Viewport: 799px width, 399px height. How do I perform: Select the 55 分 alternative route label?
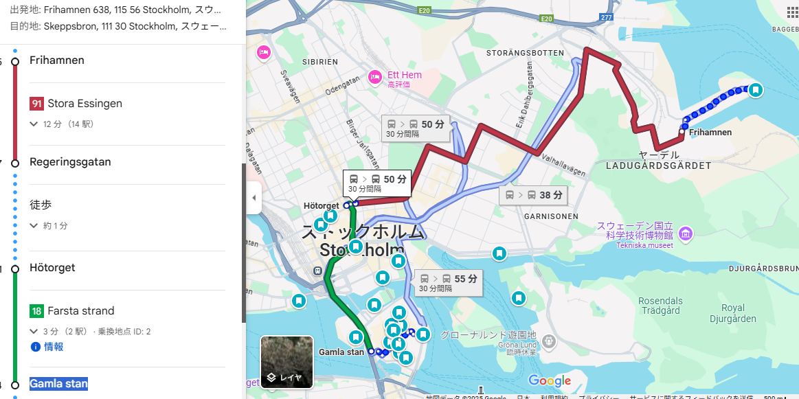[449, 283]
